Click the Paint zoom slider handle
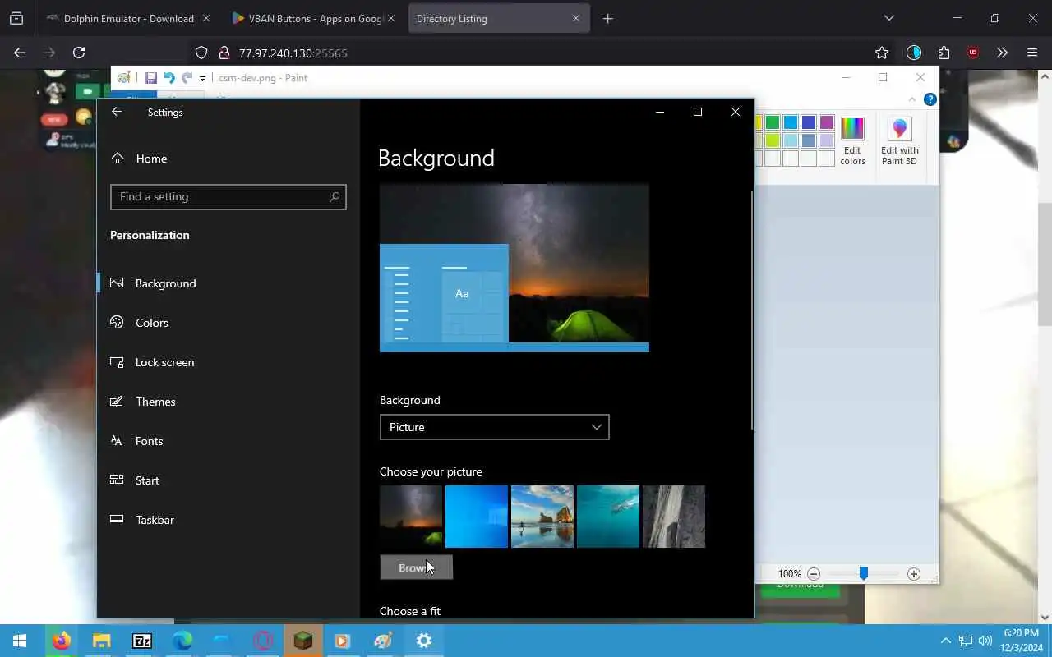Image resolution: width=1052 pixels, height=657 pixels. (x=864, y=574)
